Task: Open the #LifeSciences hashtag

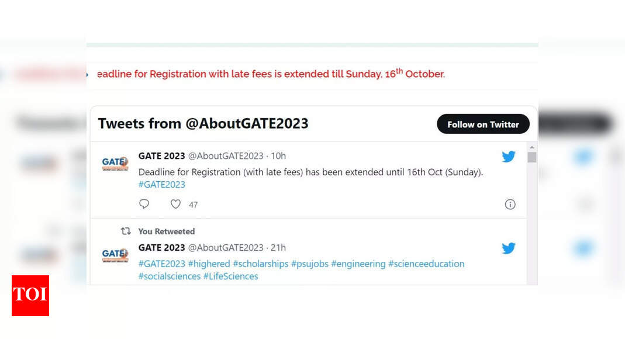Action: (230, 276)
